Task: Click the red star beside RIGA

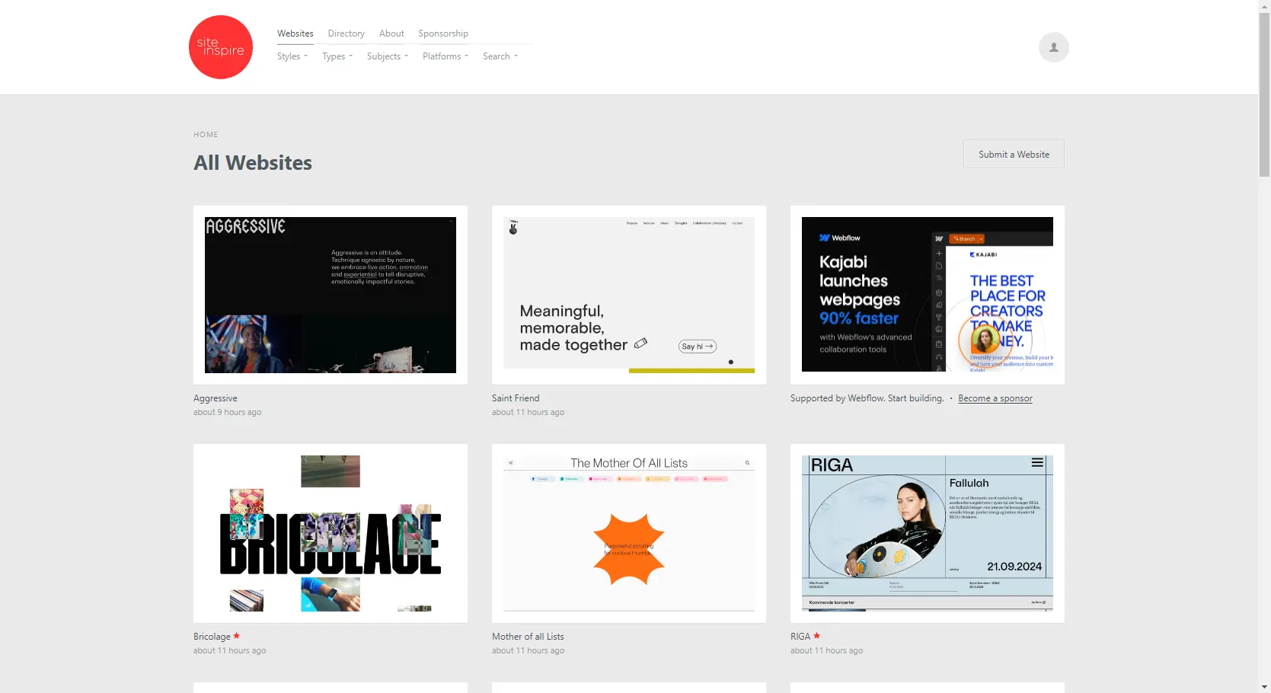Action: coord(816,636)
